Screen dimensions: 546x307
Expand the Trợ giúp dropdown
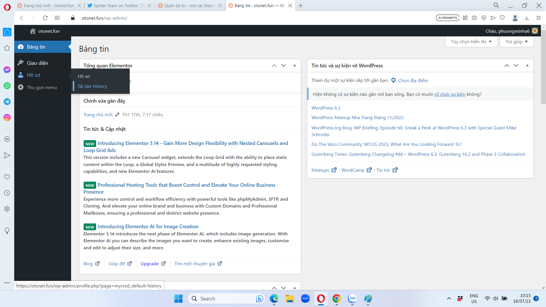coord(516,42)
